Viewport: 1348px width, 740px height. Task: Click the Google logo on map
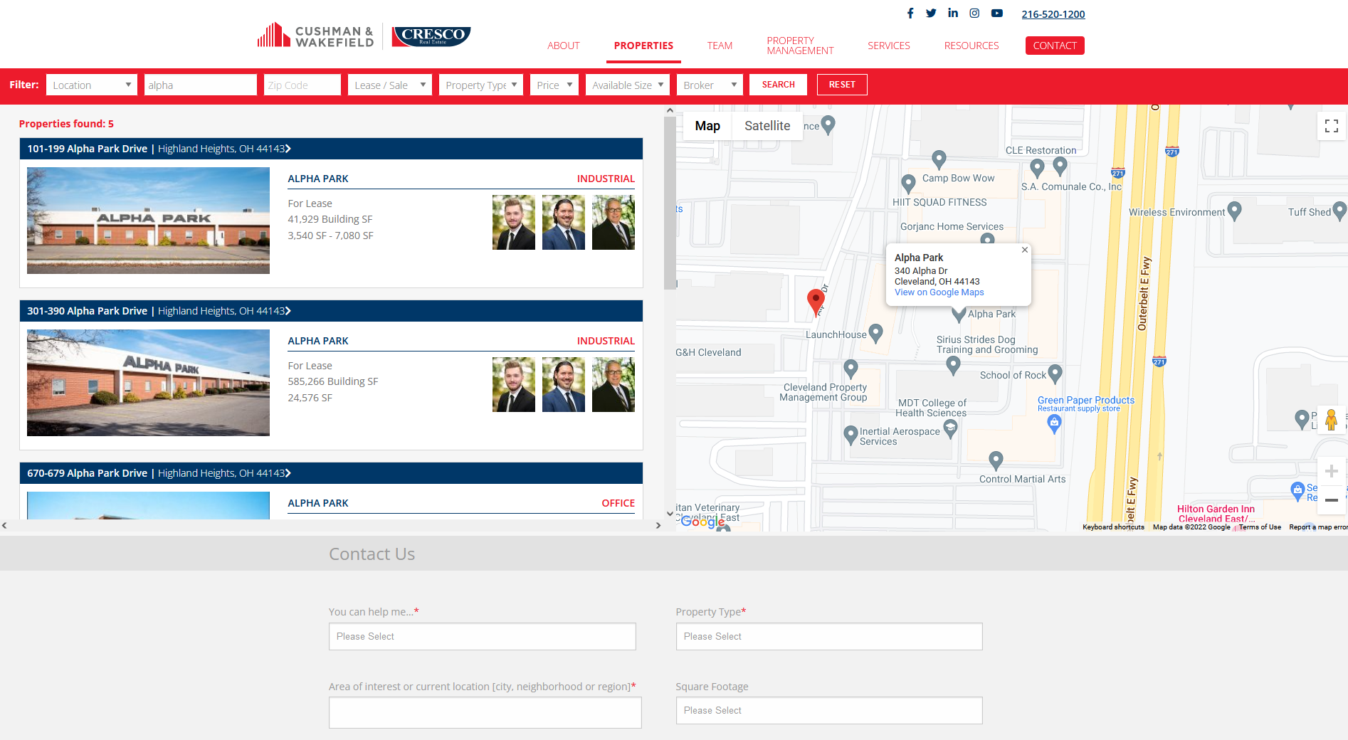pos(702,521)
